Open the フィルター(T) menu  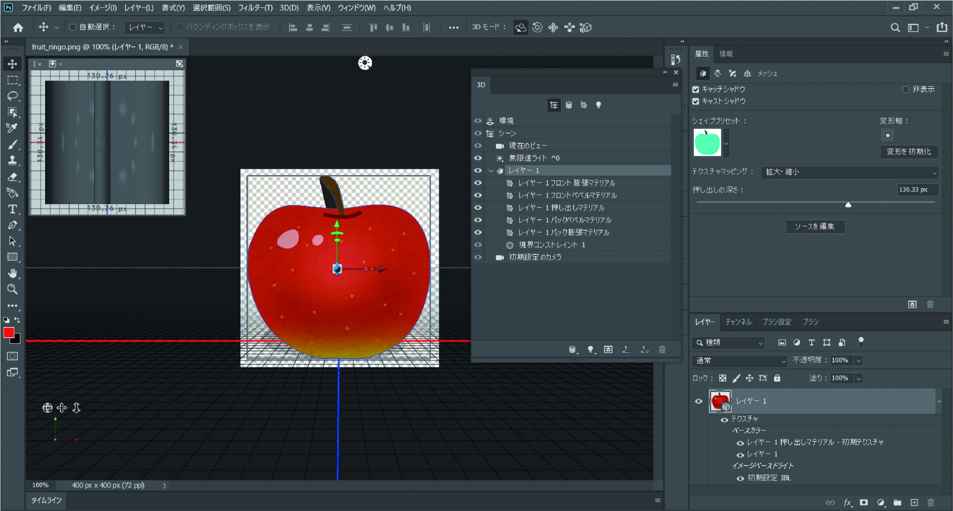[255, 8]
